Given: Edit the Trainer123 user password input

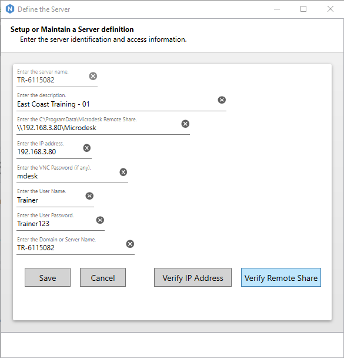Looking at the screenshot, I should 56,224.
